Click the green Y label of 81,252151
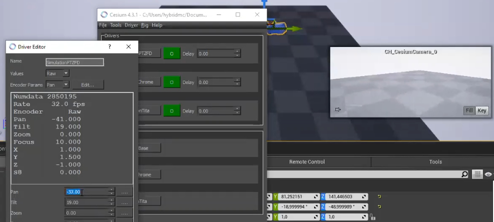Image resolution: width=494 pixels, height=222 pixels. (275, 196)
